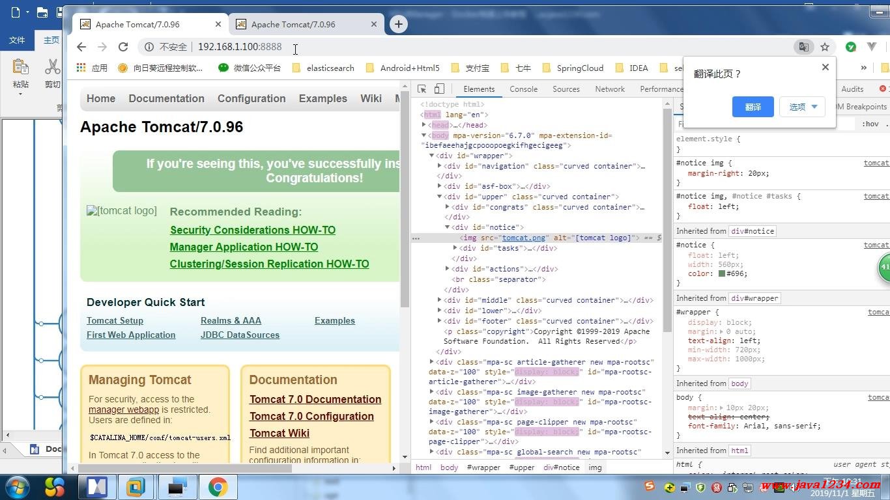Open the Manager Application HOW-TO link
Screen dimensions: 890x500
tap(244, 247)
